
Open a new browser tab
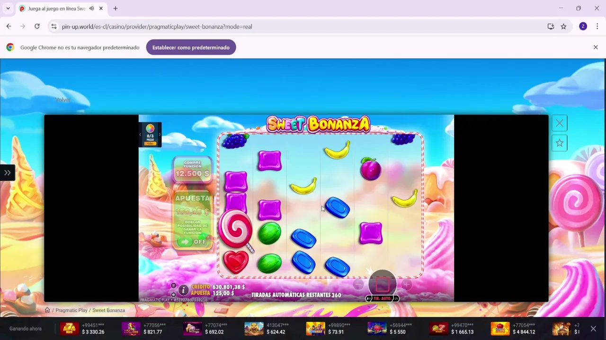pos(115,8)
